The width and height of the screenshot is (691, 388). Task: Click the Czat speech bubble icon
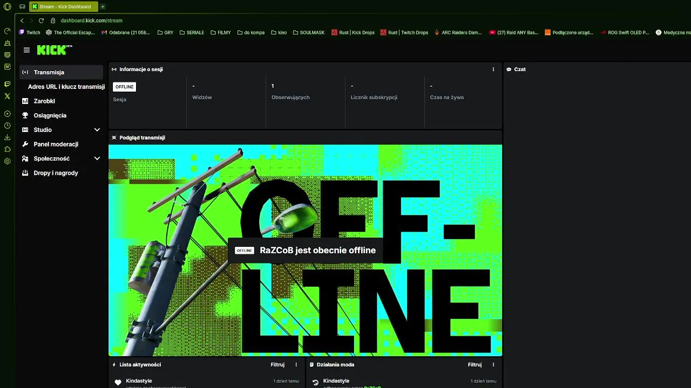[509, 70]
